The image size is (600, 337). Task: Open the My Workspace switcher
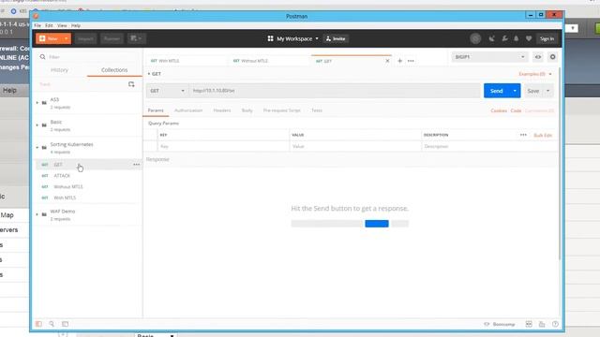click(x=293, y=38)
